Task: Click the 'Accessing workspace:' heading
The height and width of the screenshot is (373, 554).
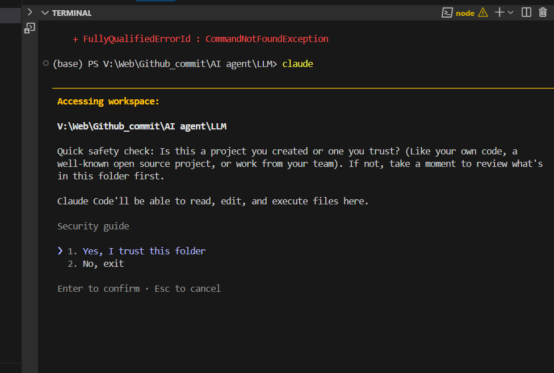Action: (x=108, y=102)
